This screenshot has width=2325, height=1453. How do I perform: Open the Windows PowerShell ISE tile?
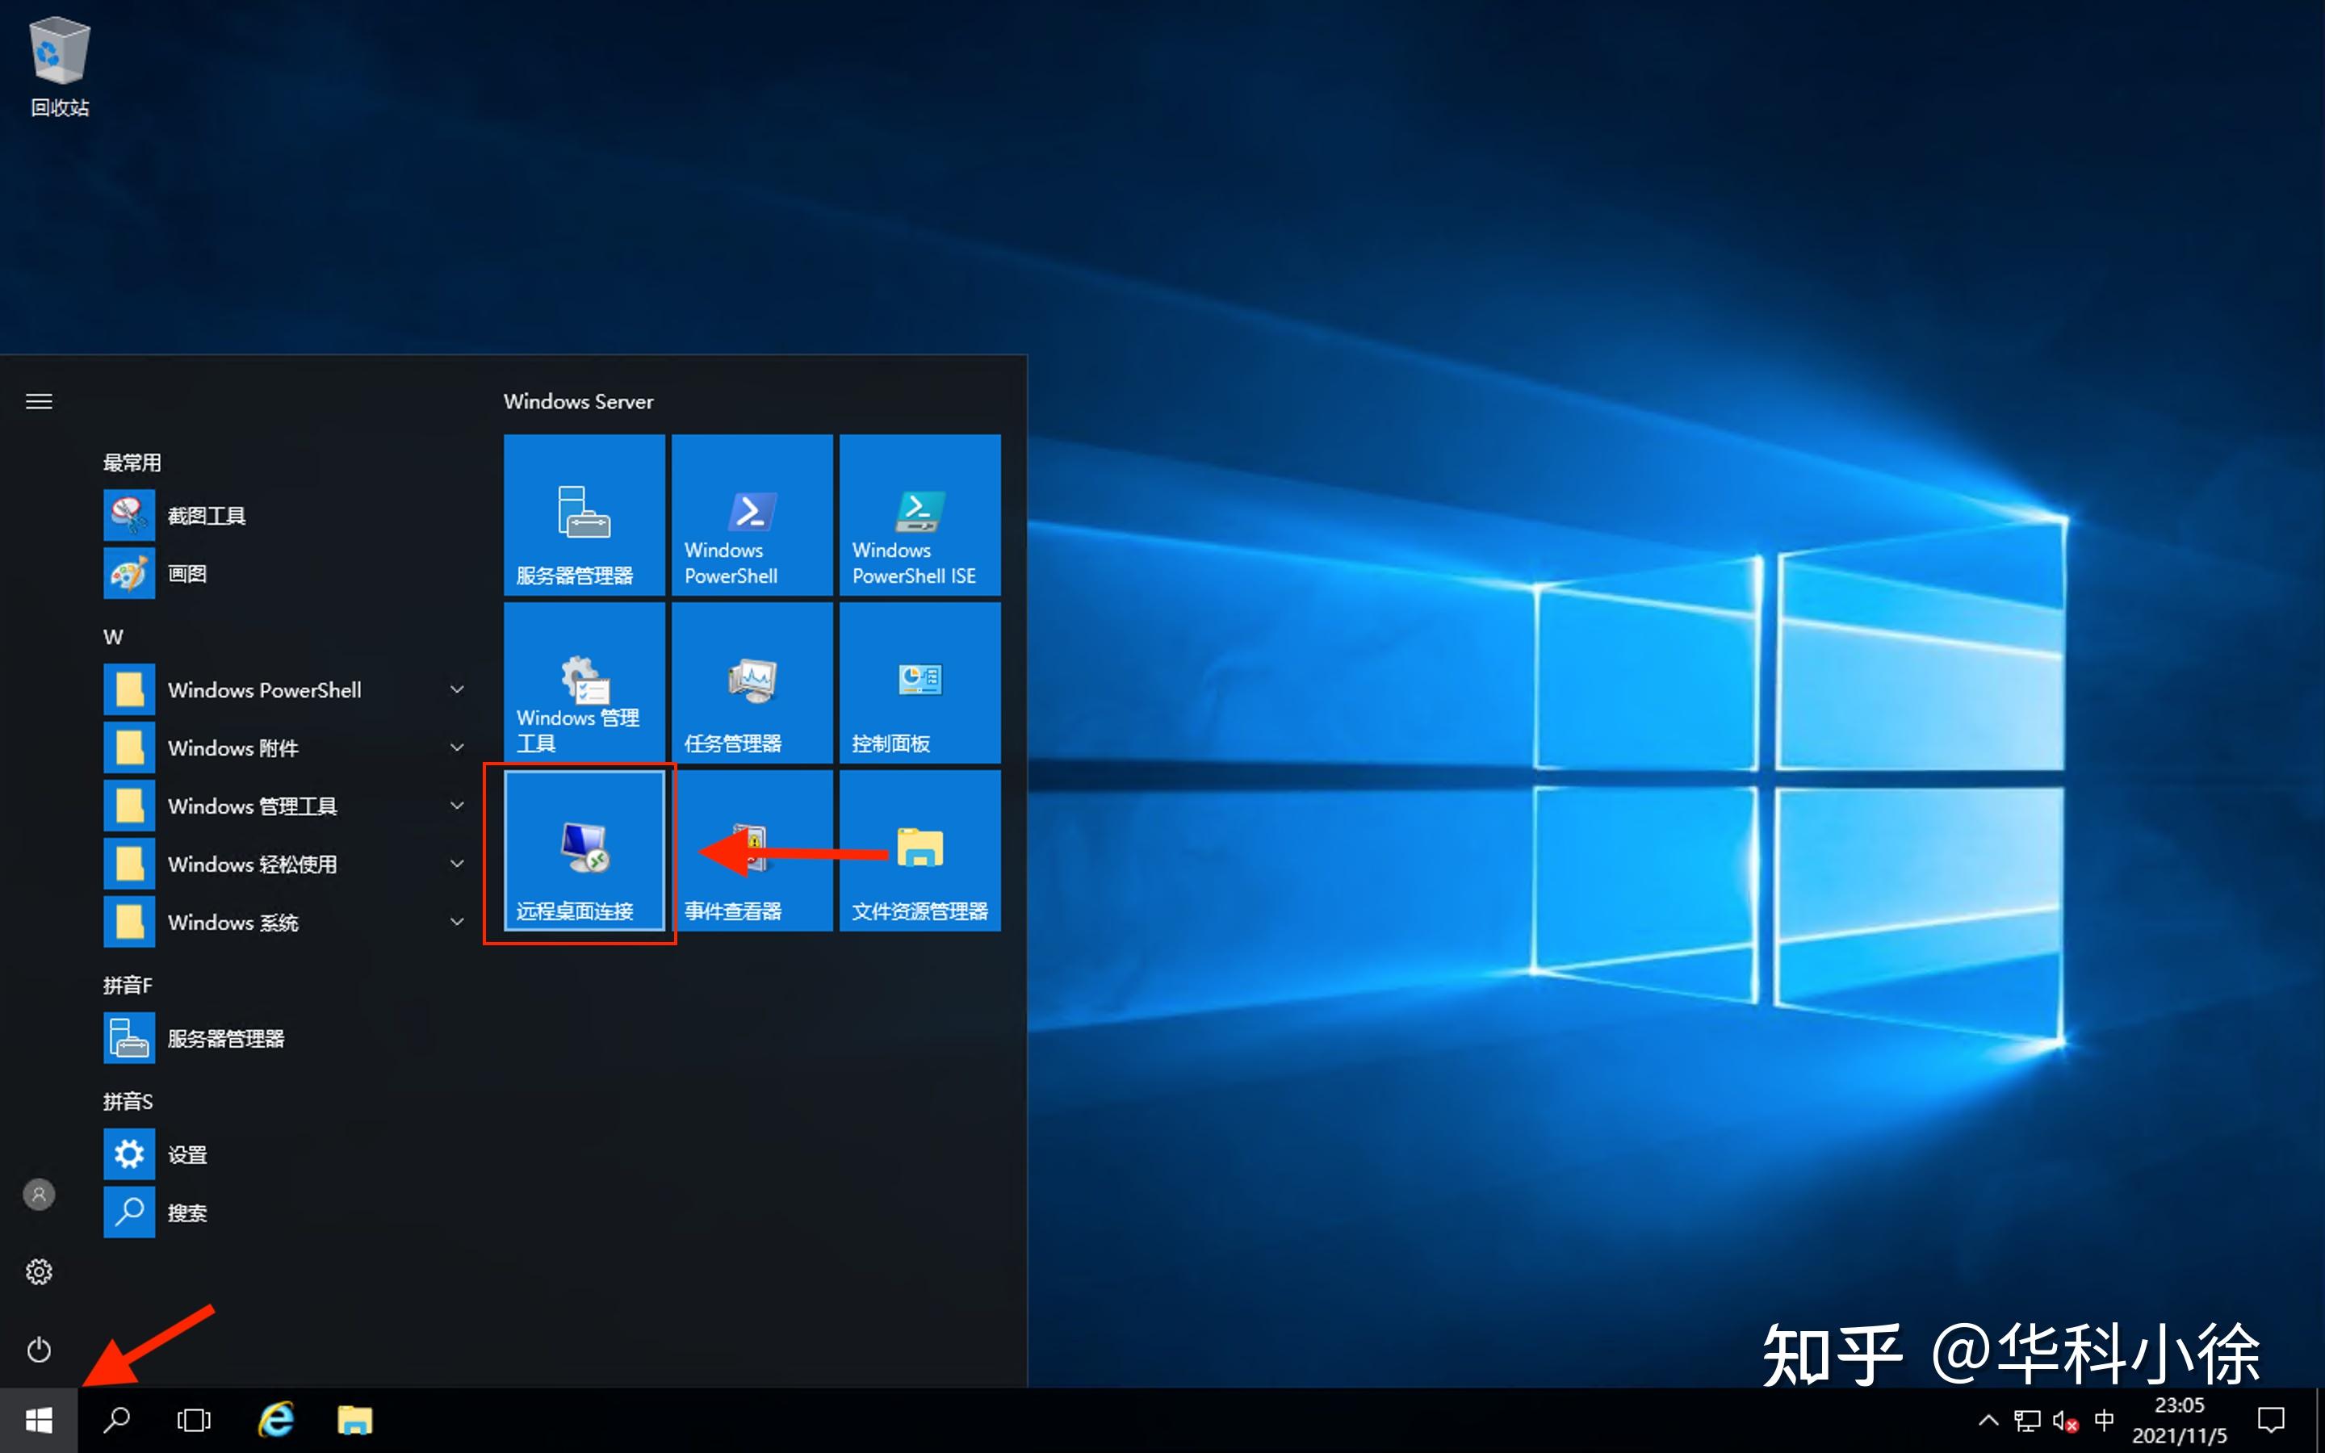[920, 515]
